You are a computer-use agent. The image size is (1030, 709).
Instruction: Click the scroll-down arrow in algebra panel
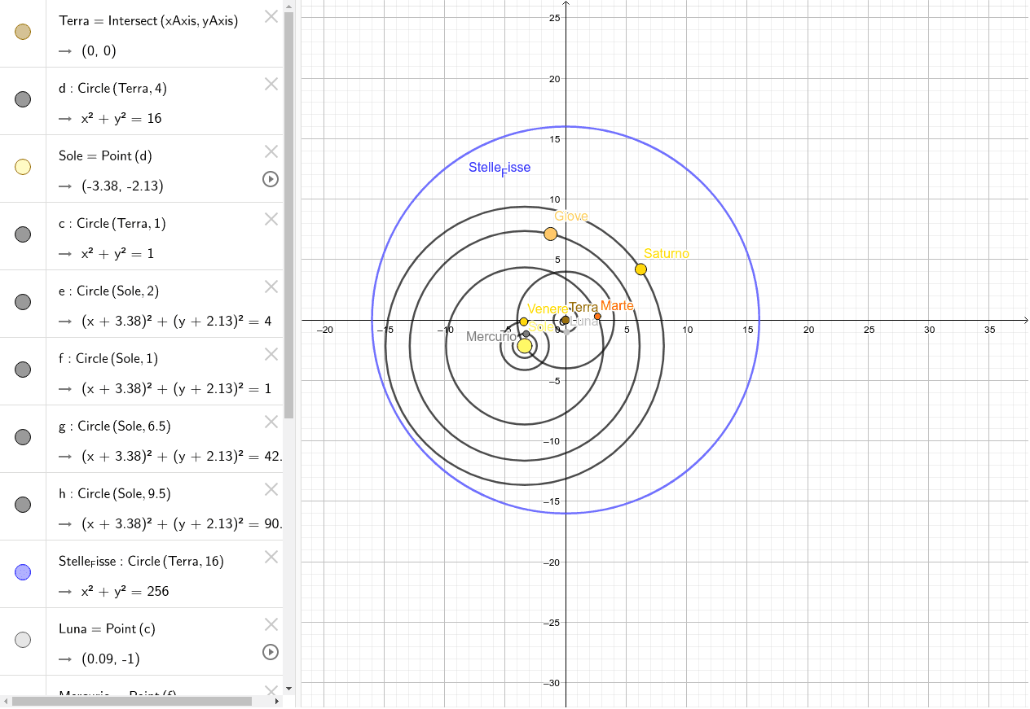tap(288, 689)
